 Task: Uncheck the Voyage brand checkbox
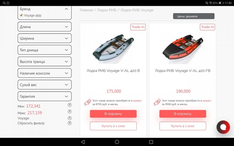pos(21,15)
